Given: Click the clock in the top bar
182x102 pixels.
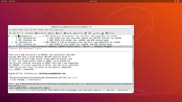Looking at the screenshot, I should 93,1.
